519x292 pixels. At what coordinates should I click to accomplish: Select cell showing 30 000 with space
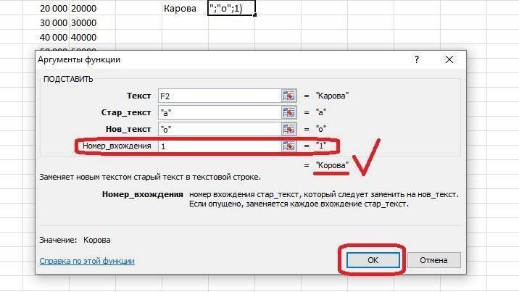[46, 22]
